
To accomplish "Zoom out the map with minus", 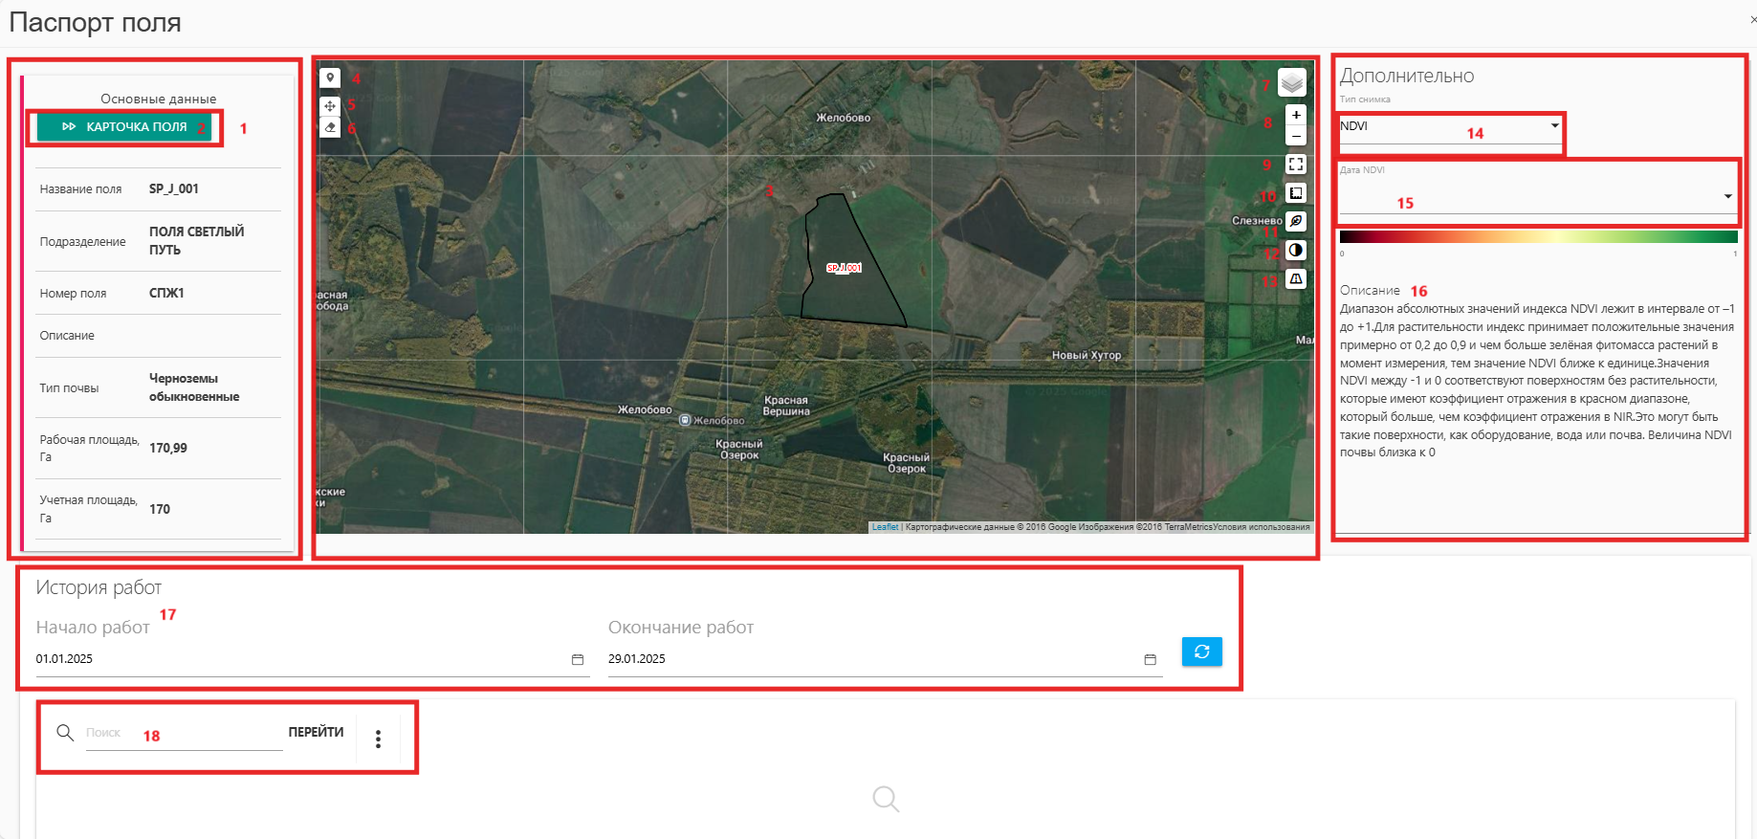I will click(x=1296, y=136).
